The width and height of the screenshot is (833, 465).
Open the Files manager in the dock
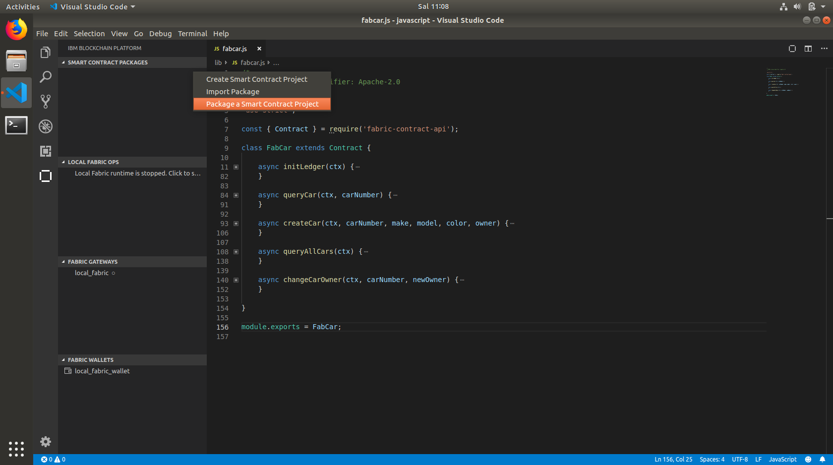(16, 61)
